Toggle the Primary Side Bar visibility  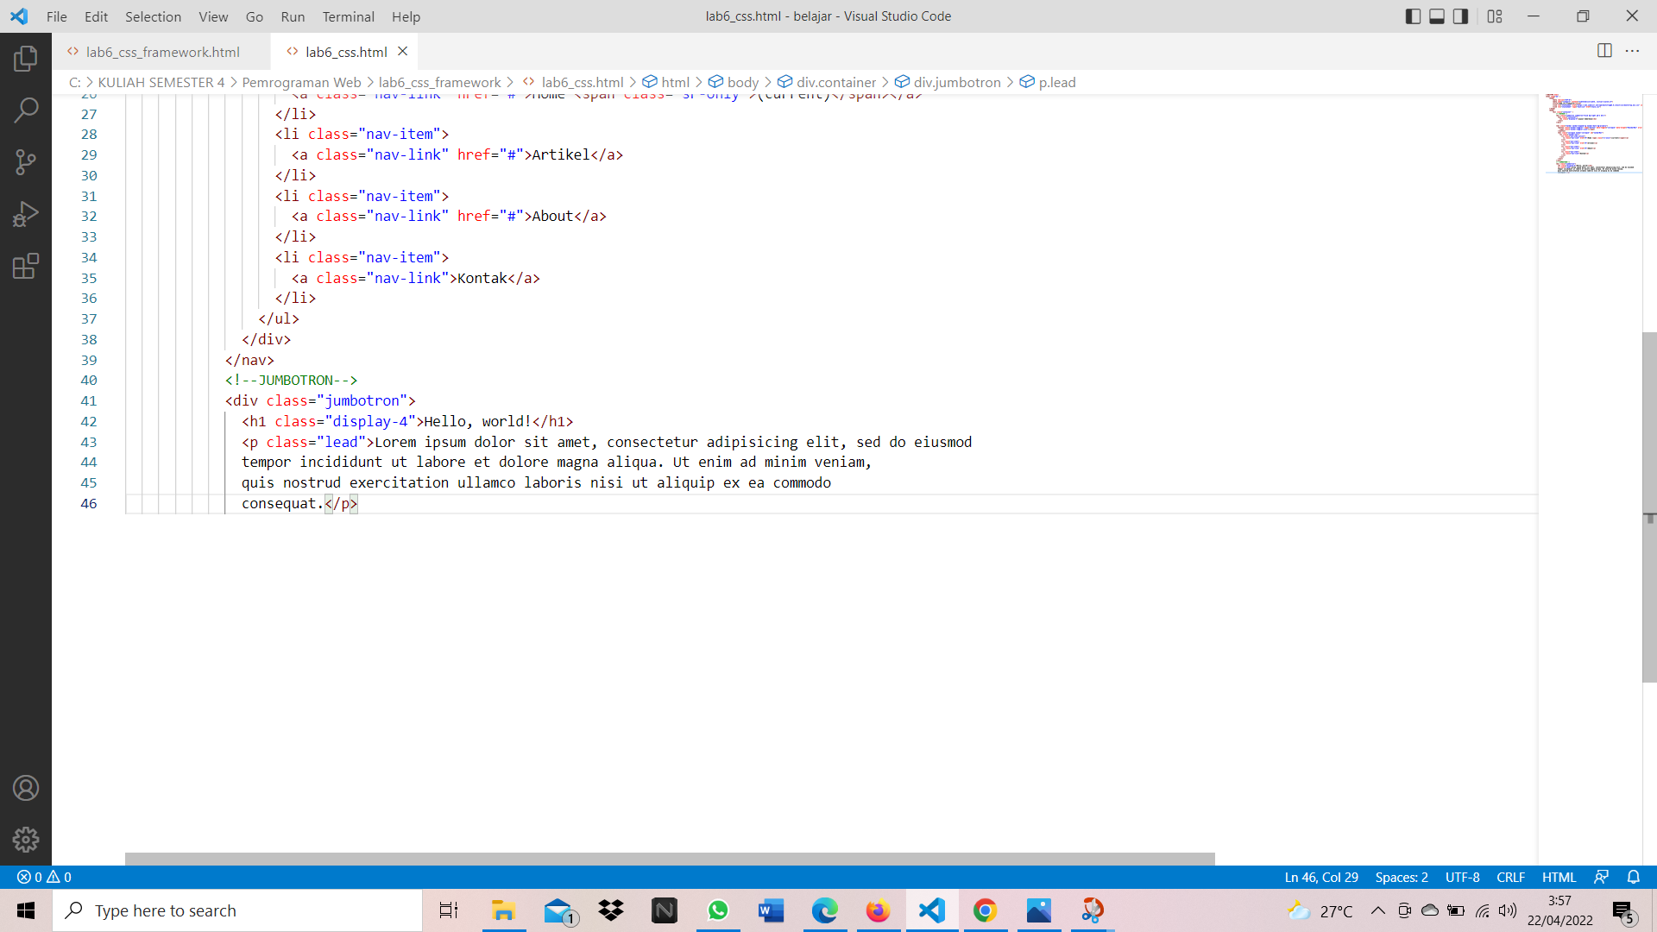pyautogui.click(x=1413, y=16)
